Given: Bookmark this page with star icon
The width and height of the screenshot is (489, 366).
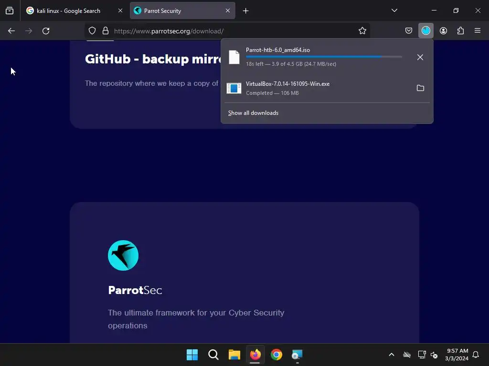Looking at the screenshot, I should pos(362,30).
